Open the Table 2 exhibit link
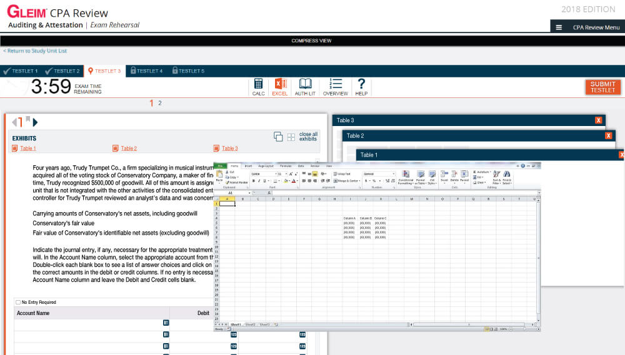The height and width of the screenshot is (355, 625). 129,148
